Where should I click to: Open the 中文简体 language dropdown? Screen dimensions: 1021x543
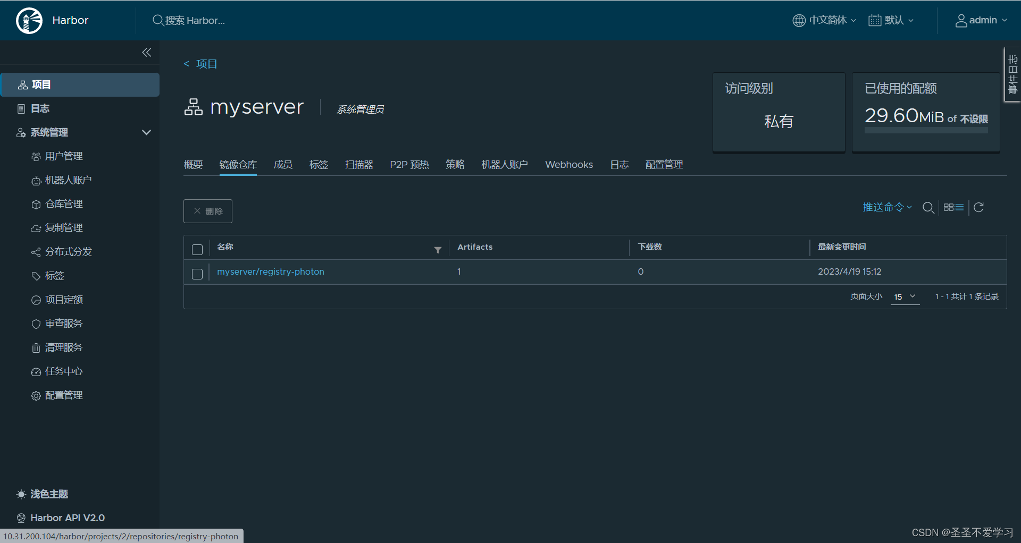(825, 20)
